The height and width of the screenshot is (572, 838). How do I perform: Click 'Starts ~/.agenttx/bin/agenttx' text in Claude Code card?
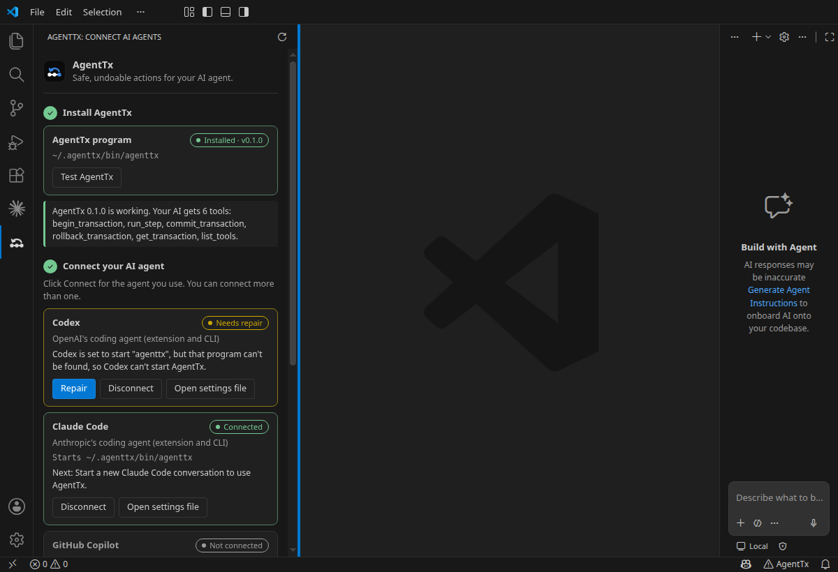click(122, 458)
